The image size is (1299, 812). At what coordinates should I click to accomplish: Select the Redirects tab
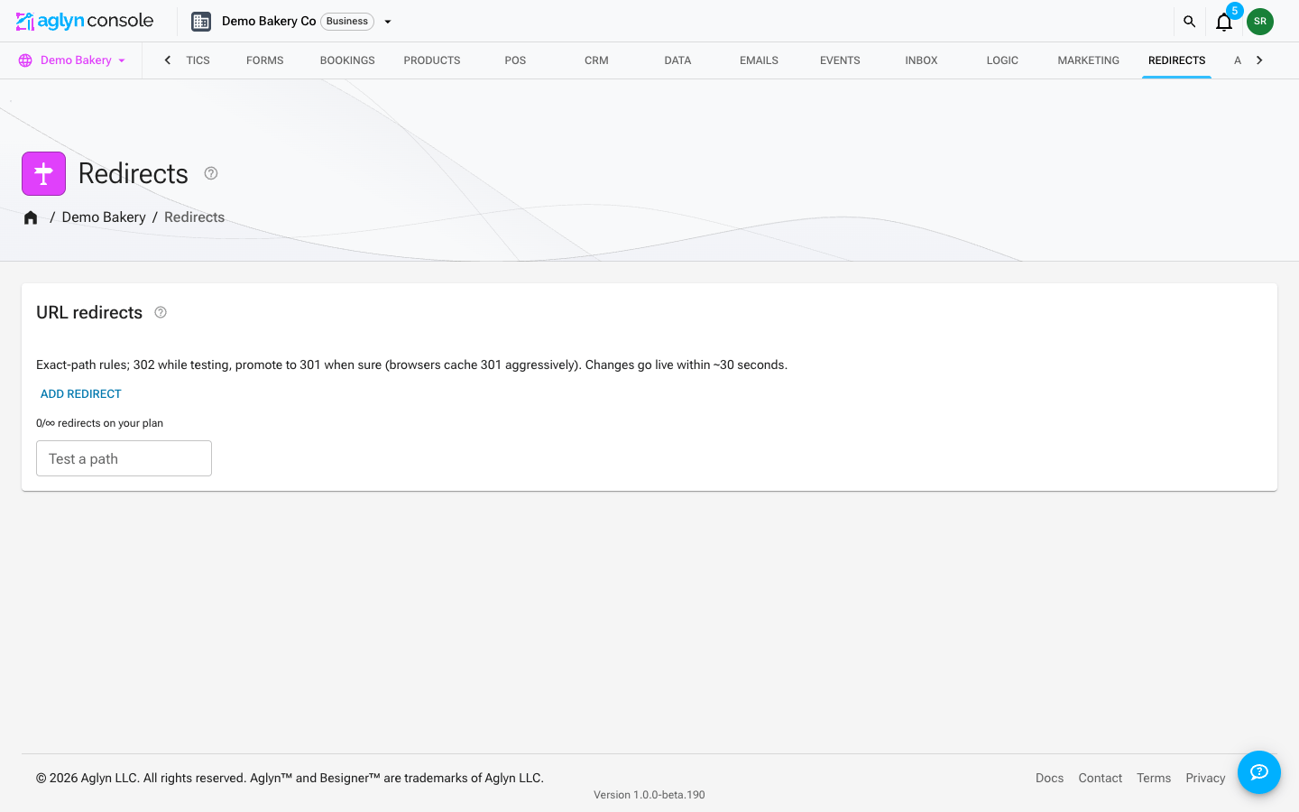[1176, 60]
